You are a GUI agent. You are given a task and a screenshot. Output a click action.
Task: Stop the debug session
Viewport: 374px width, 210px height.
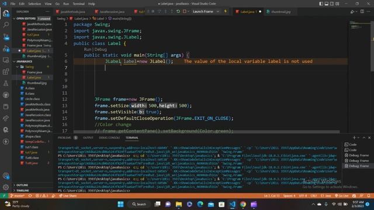(185, 12)
